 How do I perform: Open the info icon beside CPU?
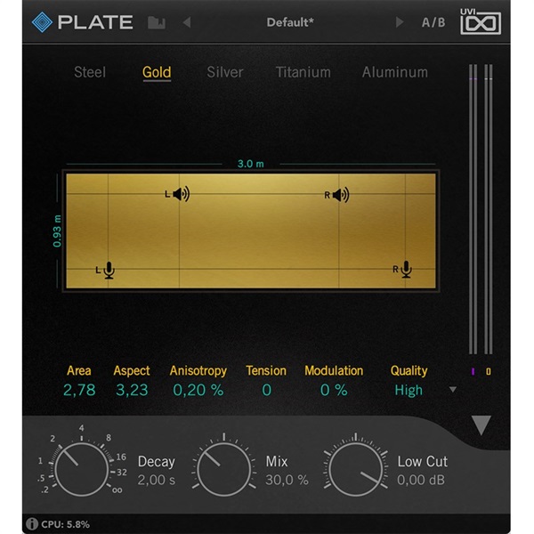tap(32, 524)
